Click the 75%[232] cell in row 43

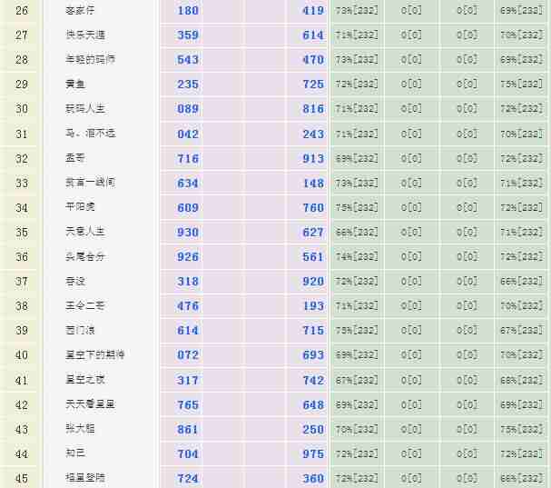pyautogui.click(x=521, y=429)
